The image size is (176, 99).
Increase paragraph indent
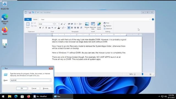72,24
